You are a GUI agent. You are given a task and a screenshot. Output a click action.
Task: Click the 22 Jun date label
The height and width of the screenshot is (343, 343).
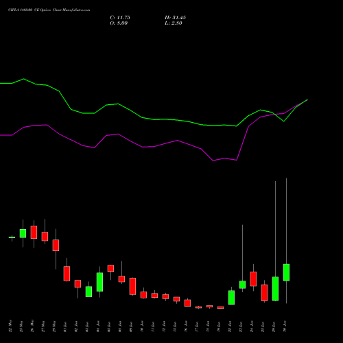coord(230,327)
